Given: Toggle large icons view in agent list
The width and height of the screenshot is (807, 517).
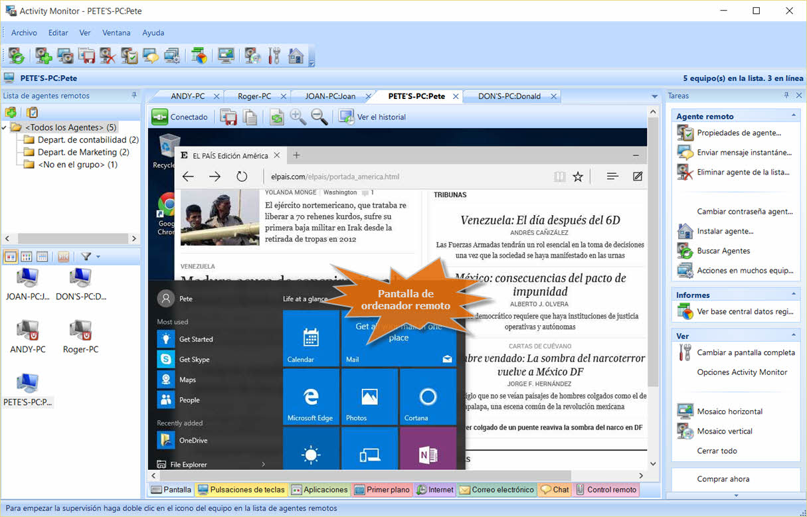Looking at the screenshot, I should pyautogui.click(x=11, y=256).
